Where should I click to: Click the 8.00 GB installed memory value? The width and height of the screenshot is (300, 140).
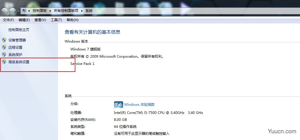point(120,120)
